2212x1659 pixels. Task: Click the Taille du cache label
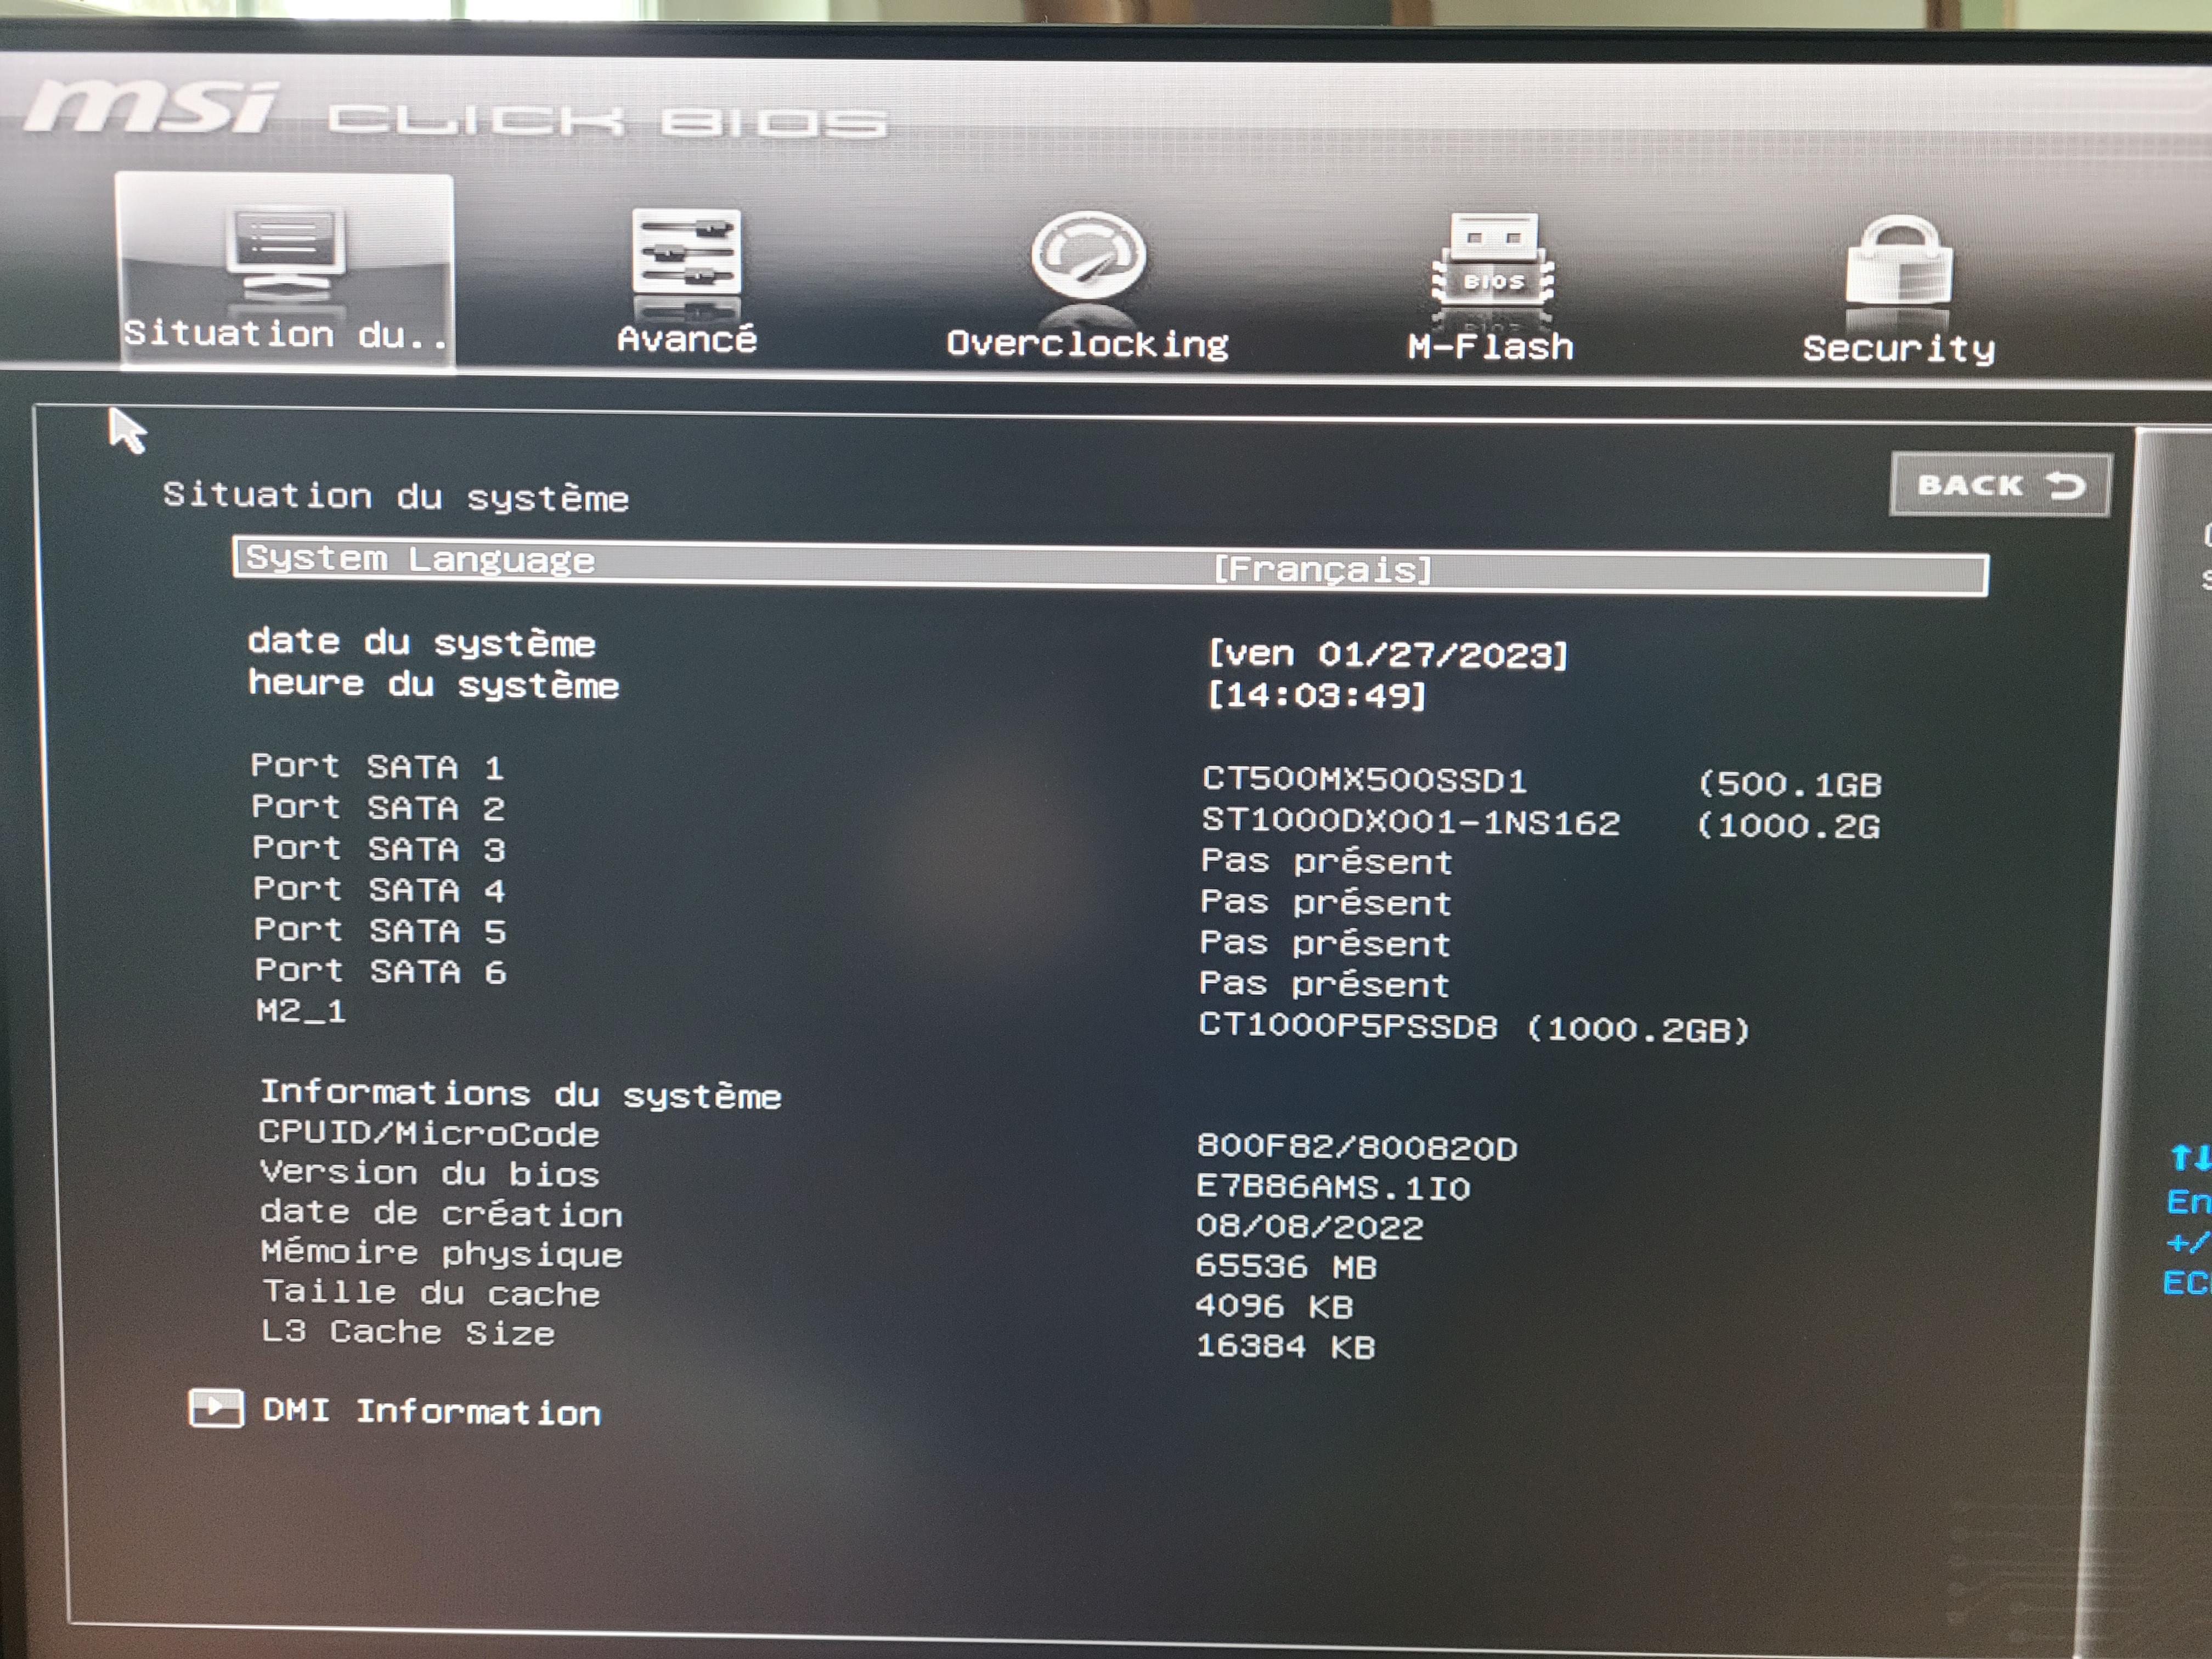point(431,1293)
